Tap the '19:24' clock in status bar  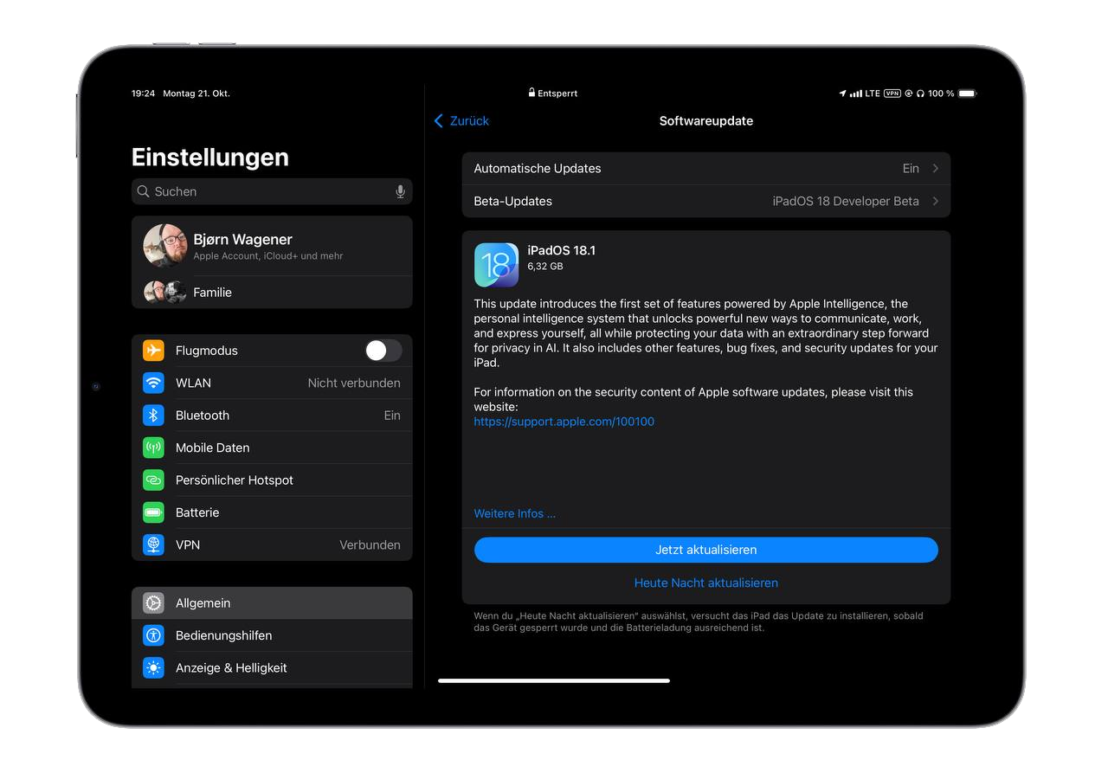coord(144,93)
